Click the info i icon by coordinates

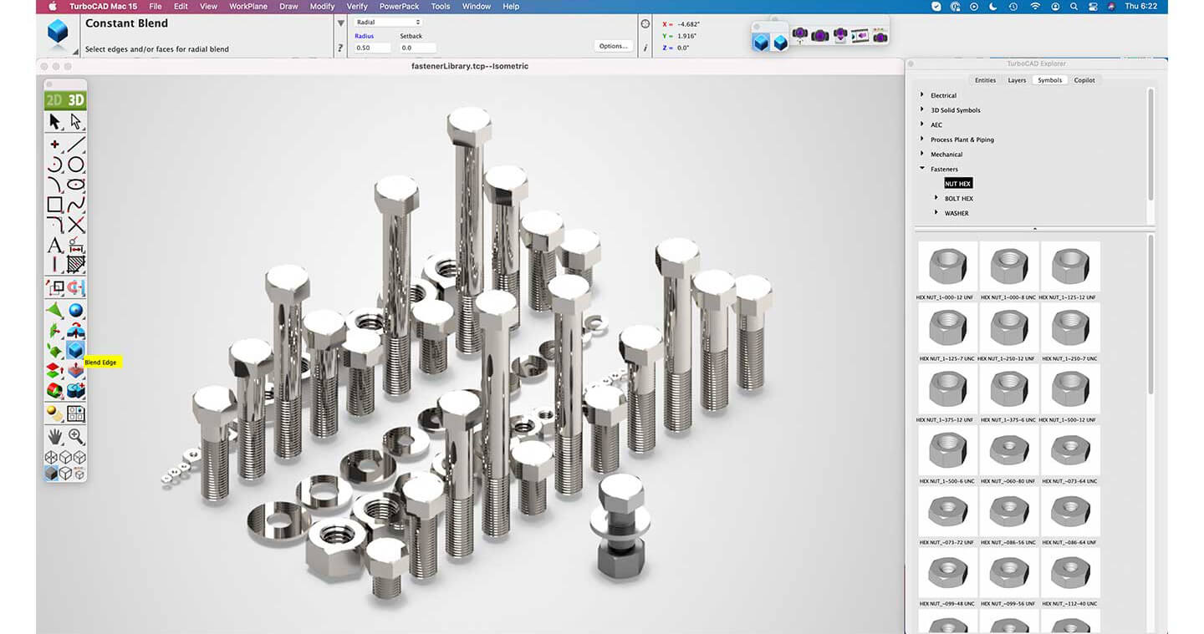(x=645, y=48)
